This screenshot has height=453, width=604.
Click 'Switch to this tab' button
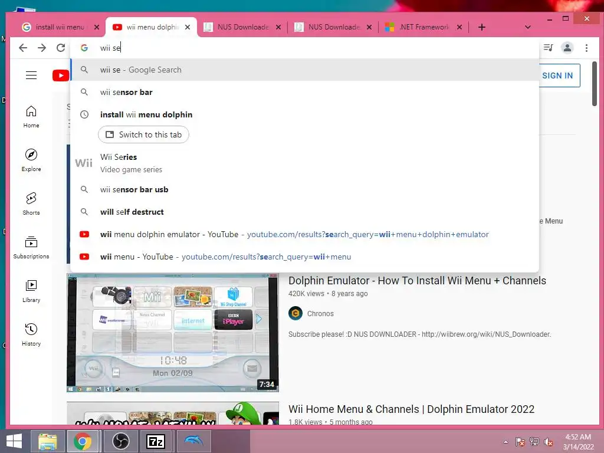click(x=143, y=134)
